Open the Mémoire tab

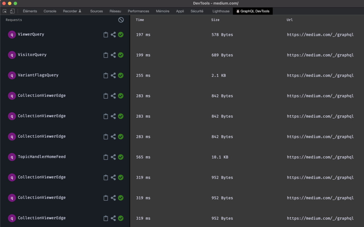(163, 11)
